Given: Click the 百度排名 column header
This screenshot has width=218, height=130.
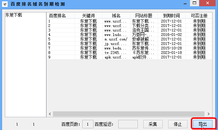Looking at the screenshot, I should [x=61, y=16].
